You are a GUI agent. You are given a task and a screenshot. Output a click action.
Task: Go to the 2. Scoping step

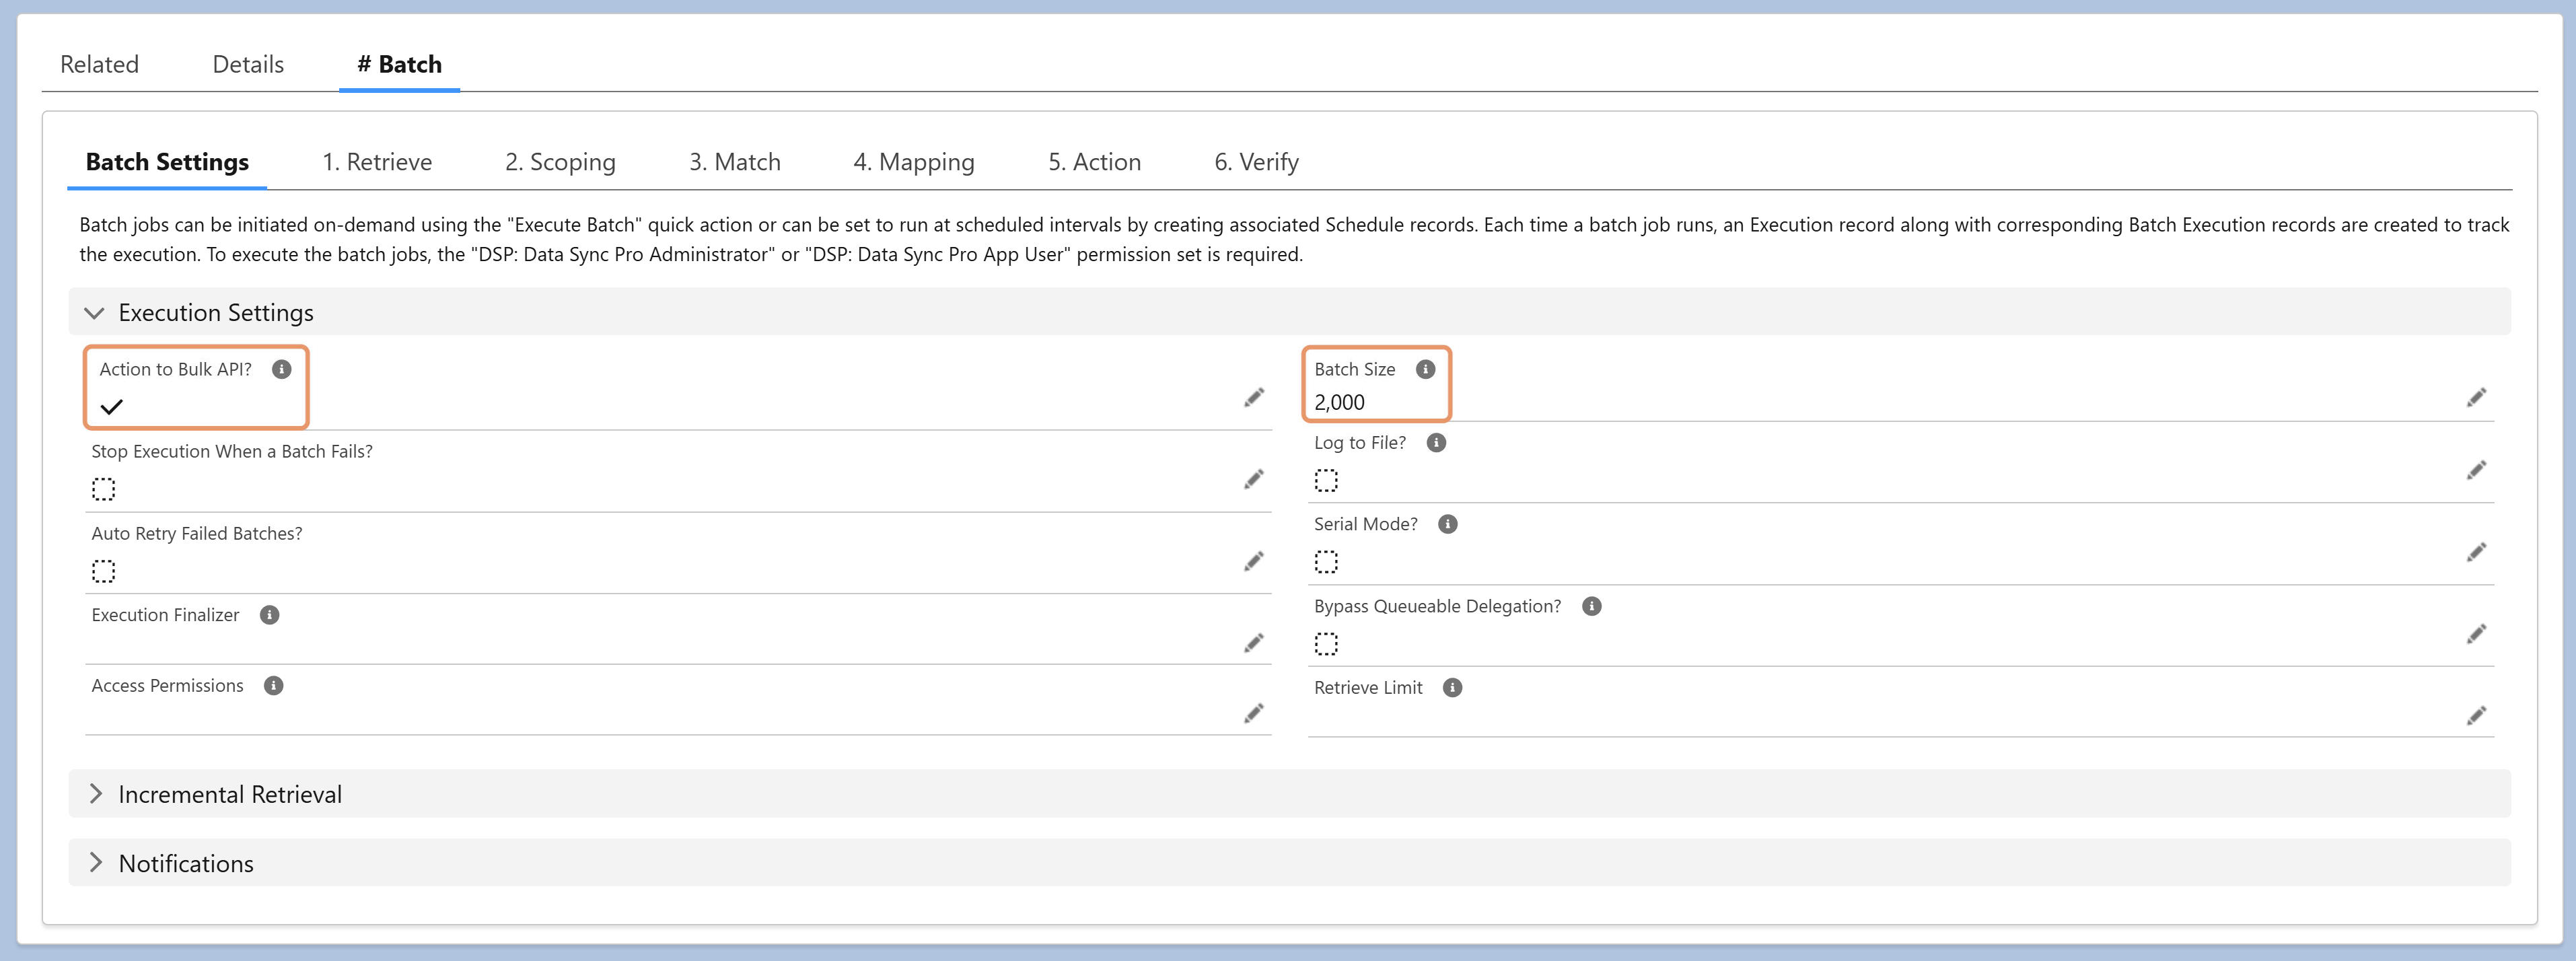coord(560,162)
